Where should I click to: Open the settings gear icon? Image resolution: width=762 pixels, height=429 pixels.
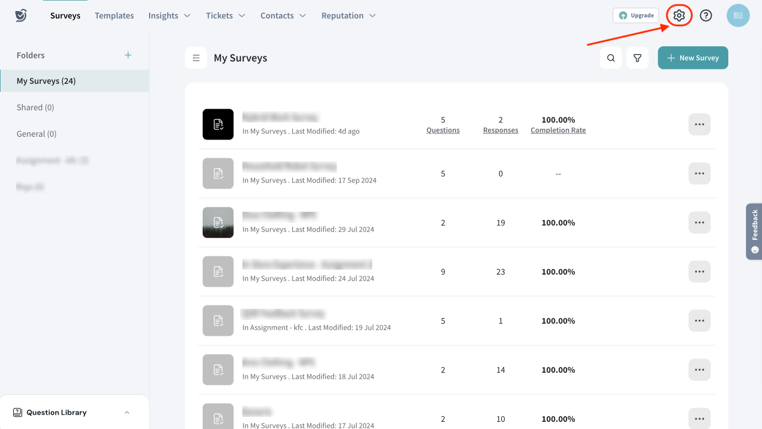pos(679,15)
